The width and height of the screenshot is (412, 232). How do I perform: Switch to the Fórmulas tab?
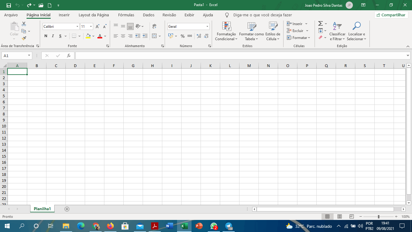click(126, 15)
